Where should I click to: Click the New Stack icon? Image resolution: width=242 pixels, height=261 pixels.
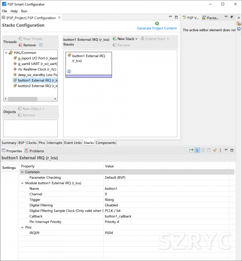click(114, 39)
